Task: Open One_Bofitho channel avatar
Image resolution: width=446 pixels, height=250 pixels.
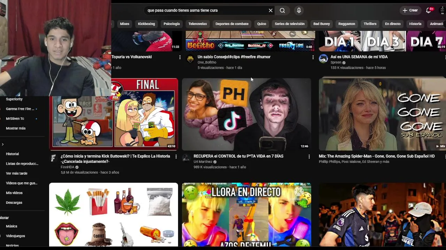Action: tap(190, 59)
